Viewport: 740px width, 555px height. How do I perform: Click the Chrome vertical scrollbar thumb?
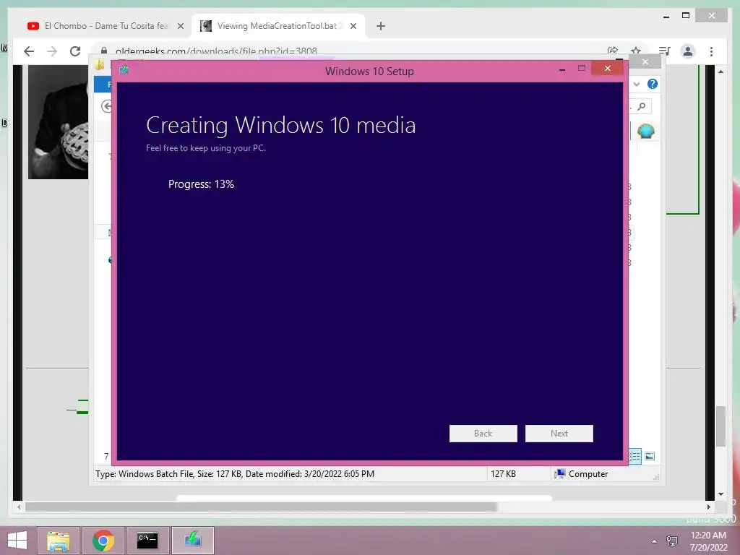coord(720,426)
